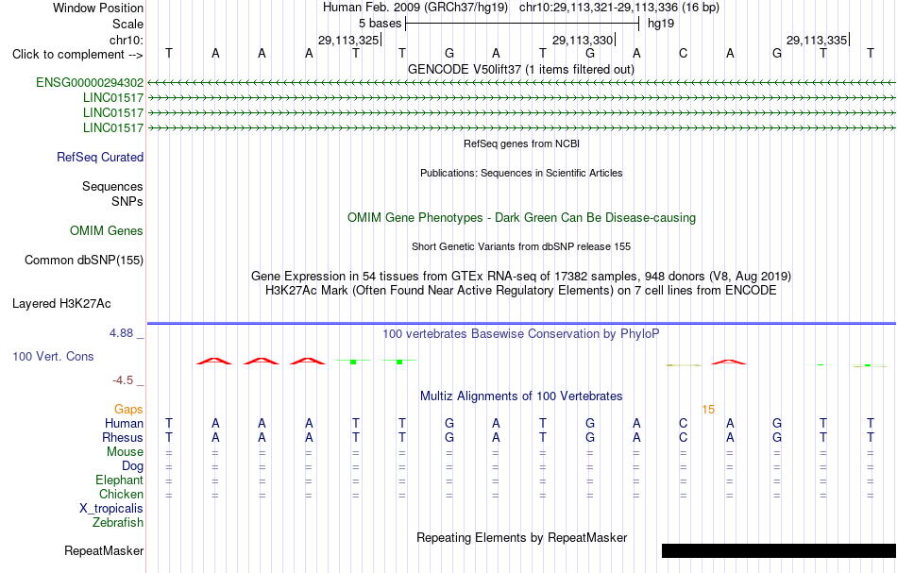Click the H3K27Ac Mark ENCODE track title
Viewport: 897px width, 573px height.
(x=521, y=291)
